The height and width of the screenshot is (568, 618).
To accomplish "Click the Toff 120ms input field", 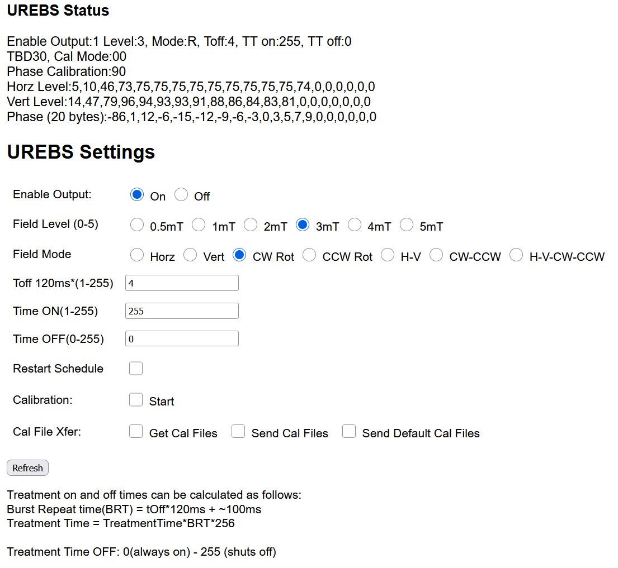I will pyautogui.click(x=182, y=283).
